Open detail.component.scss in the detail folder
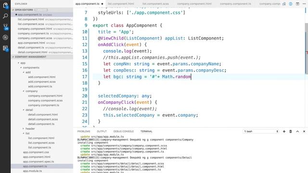This screenshot has height=173, width=308. (43, 120)
